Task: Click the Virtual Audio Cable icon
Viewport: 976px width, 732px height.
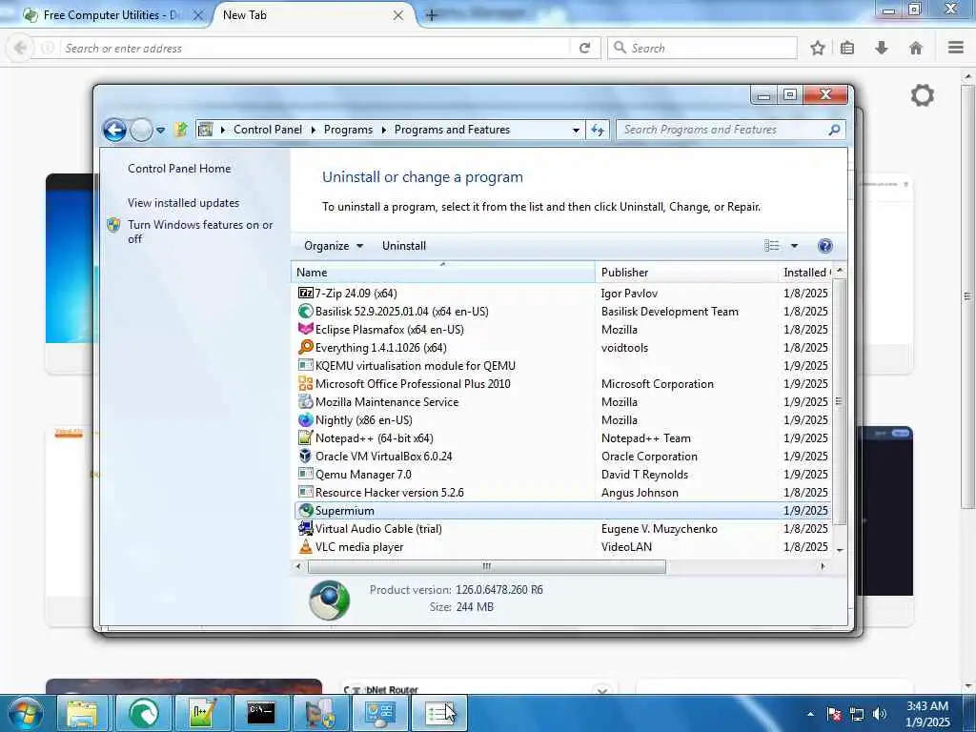Action: tap(305, 528)
